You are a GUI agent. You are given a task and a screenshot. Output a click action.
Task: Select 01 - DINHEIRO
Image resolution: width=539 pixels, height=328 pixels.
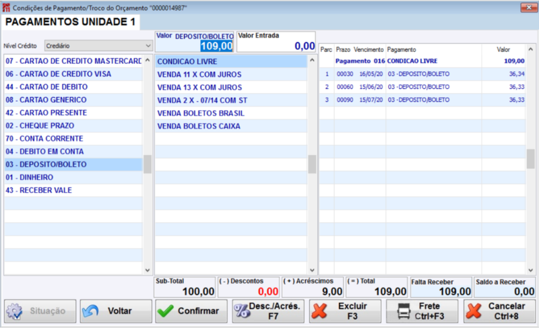pyautogui.click(x=73, y=177)
